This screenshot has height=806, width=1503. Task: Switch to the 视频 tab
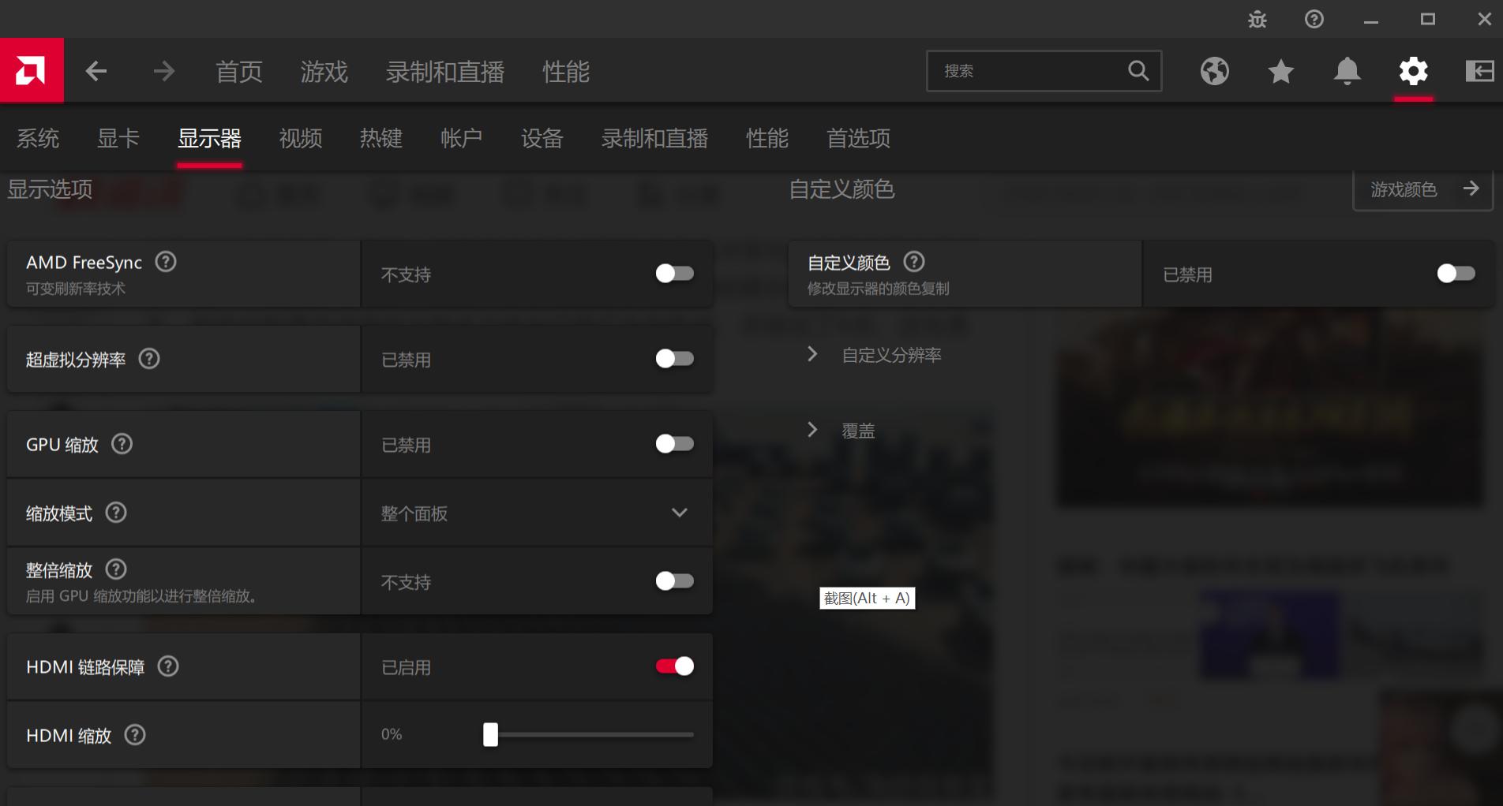[x=299, y=139]
